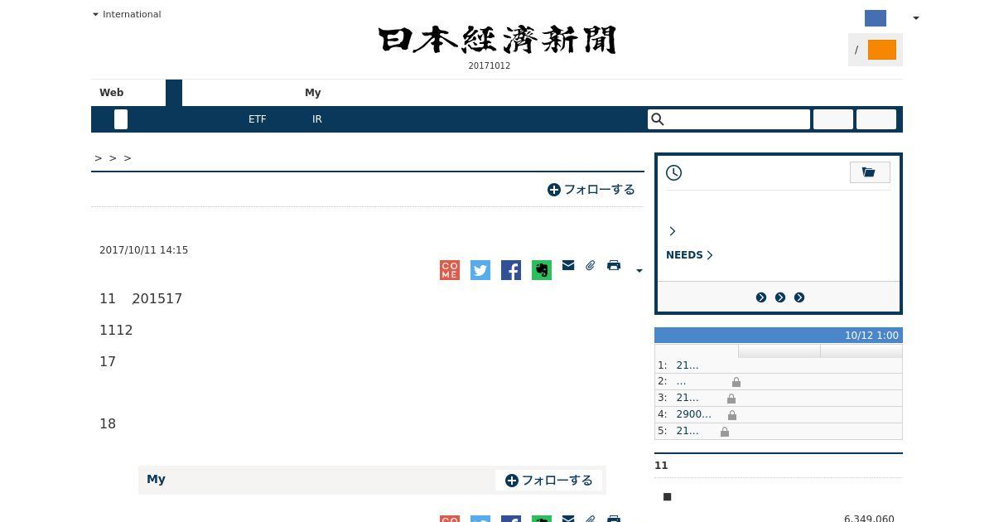Open ranking item 3 starting with 21

coord(688,399)
